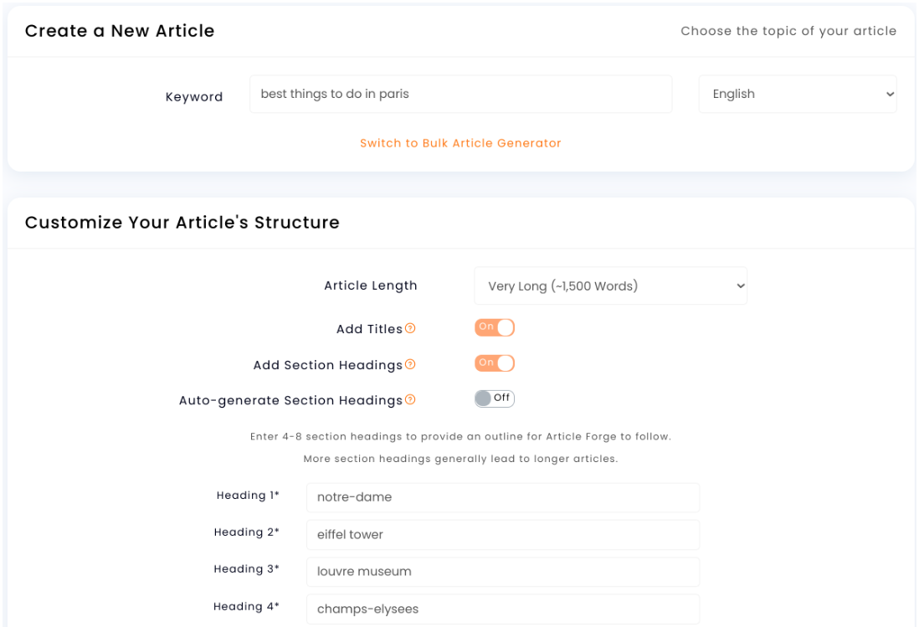Image resolution: width=919 pixels, height=627 pixels.
Task: Turn off the Add Titles switch
Action: tap(495, 327)
